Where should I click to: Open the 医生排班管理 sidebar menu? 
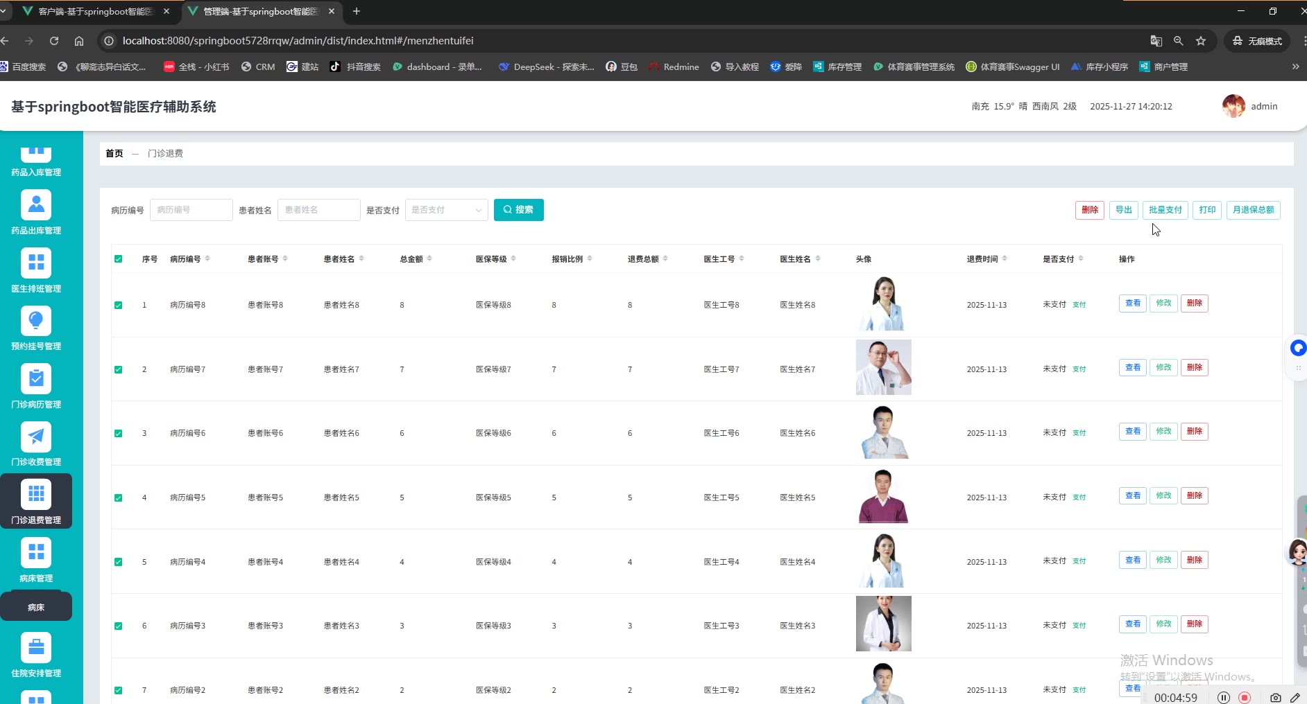(36, 271)
